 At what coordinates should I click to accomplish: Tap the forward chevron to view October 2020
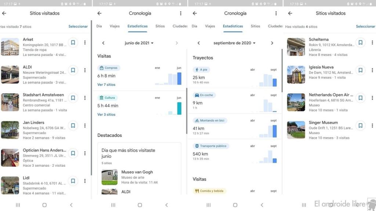tap(272, 42)
